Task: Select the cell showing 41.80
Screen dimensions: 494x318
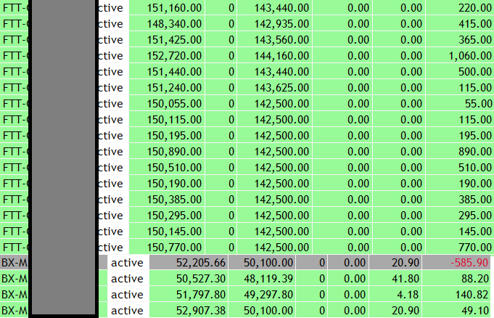Action: (x=395, y=279)
